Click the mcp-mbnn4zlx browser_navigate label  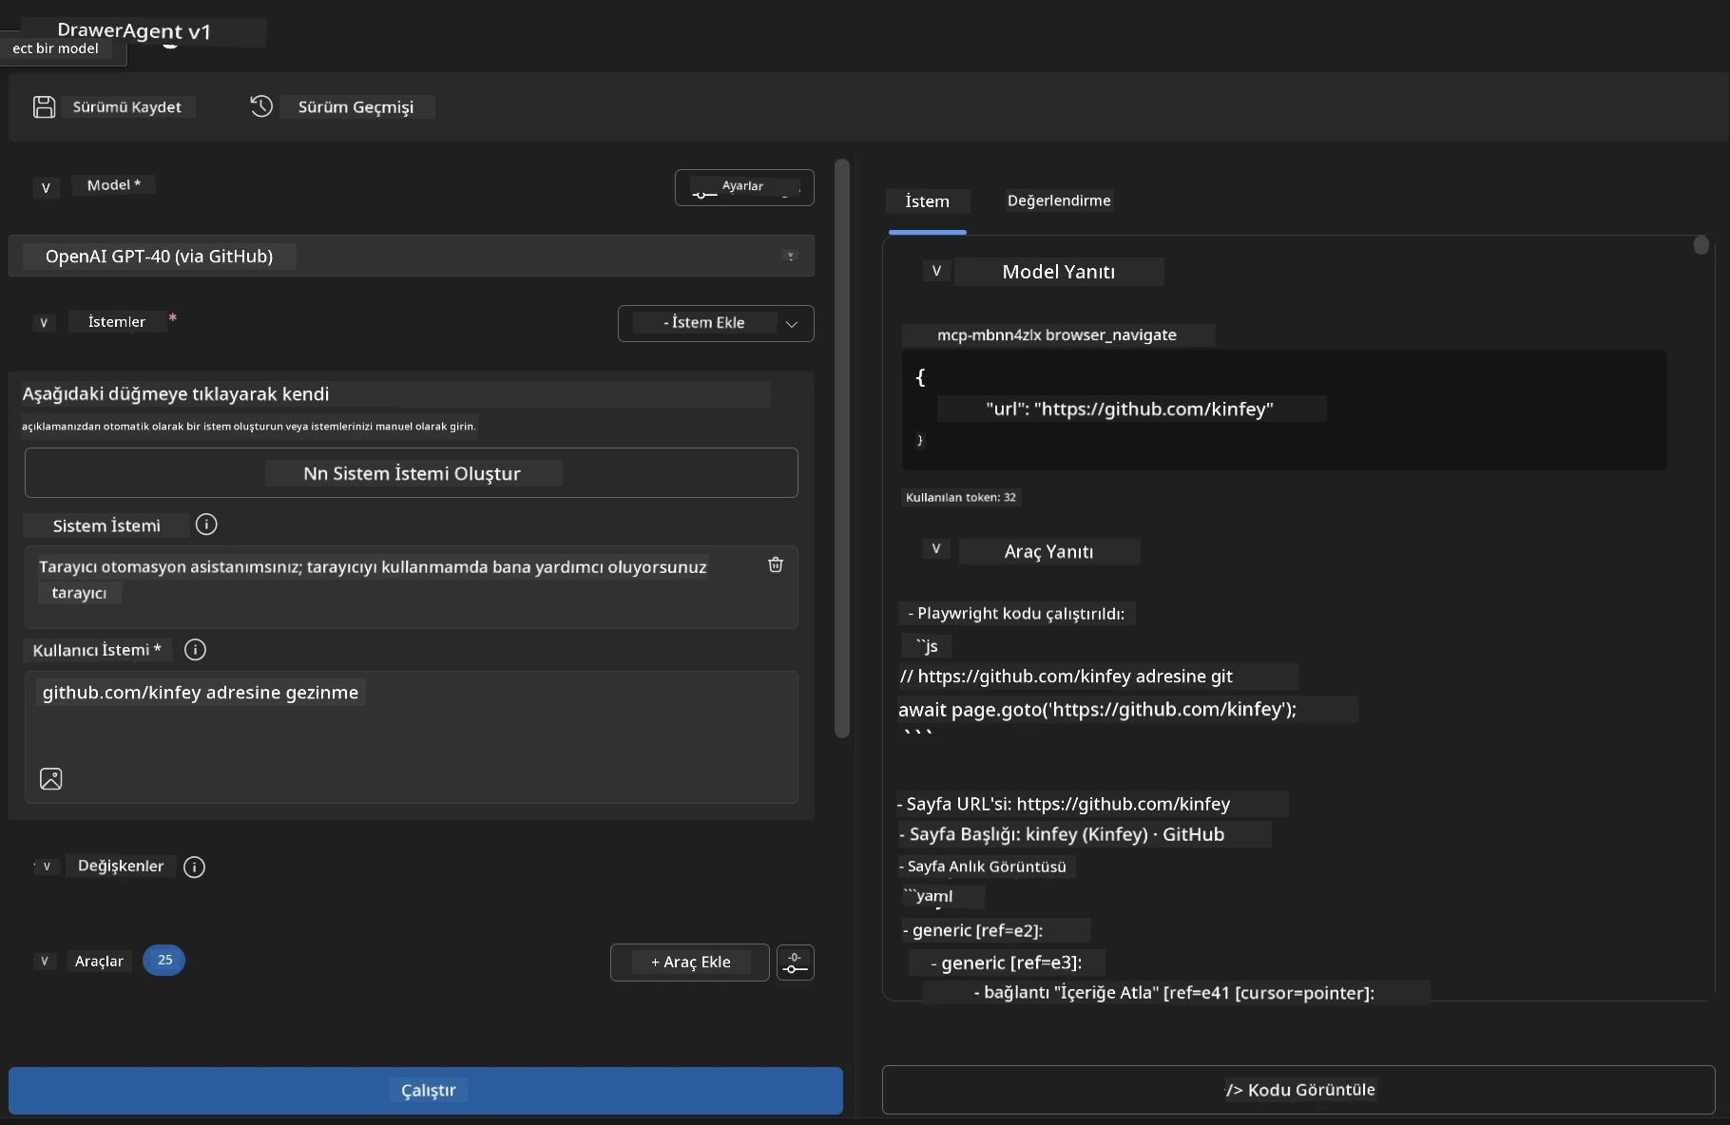point(1057,334)
